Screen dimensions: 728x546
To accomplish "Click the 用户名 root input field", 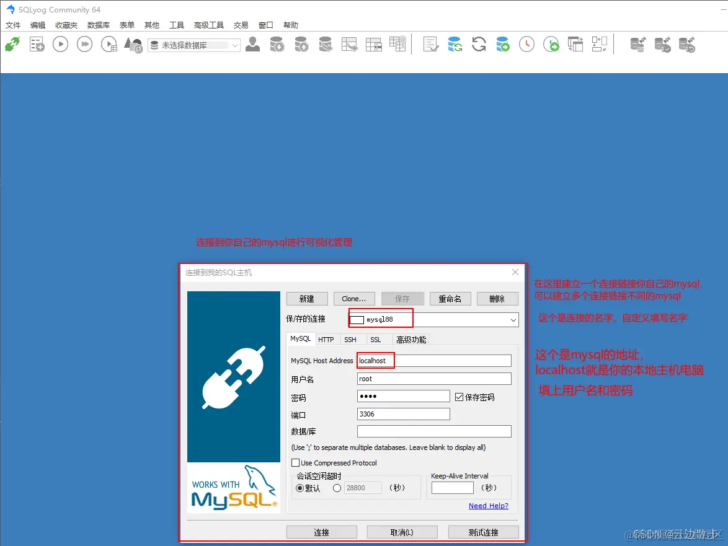I will (434, 379).
